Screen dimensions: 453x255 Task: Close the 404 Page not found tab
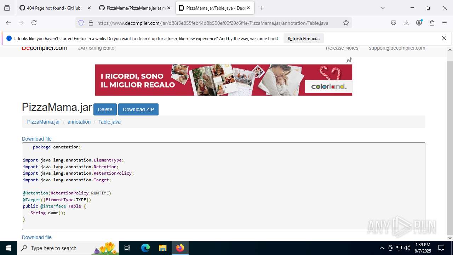(x=89, y=8)
